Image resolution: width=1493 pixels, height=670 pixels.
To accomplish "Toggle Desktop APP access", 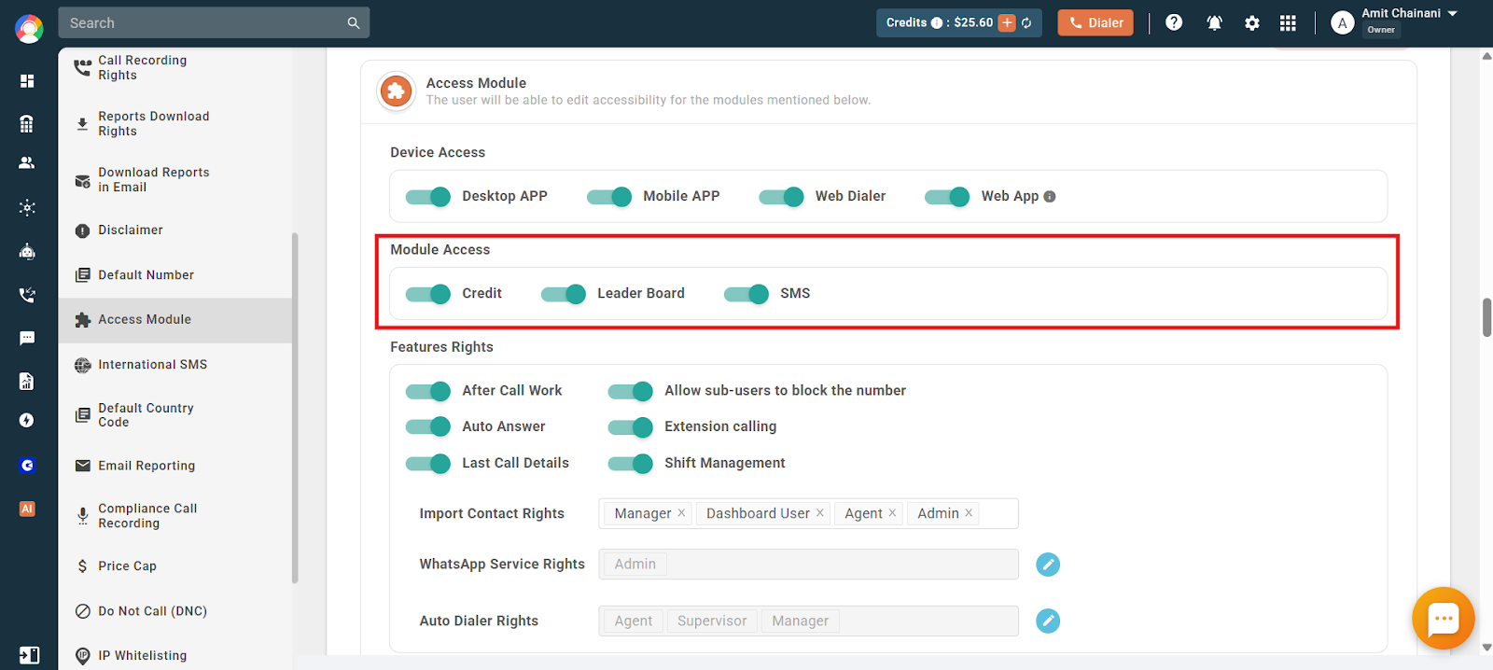I will (x=428, y=197).
